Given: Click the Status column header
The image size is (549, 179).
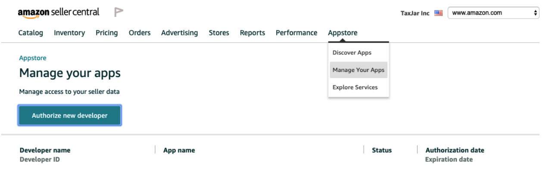Looking at the screenshot, I should [x=382, y=151].
